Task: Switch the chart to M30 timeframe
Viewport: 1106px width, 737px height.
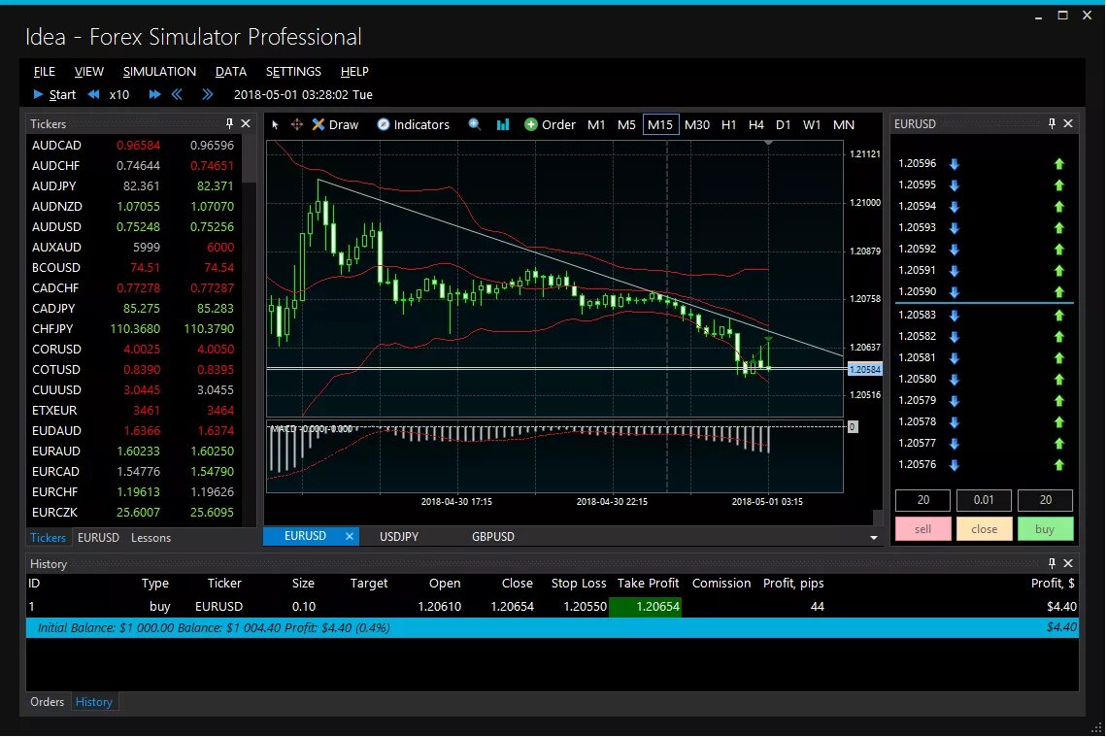Action: [x=697, y=125]
